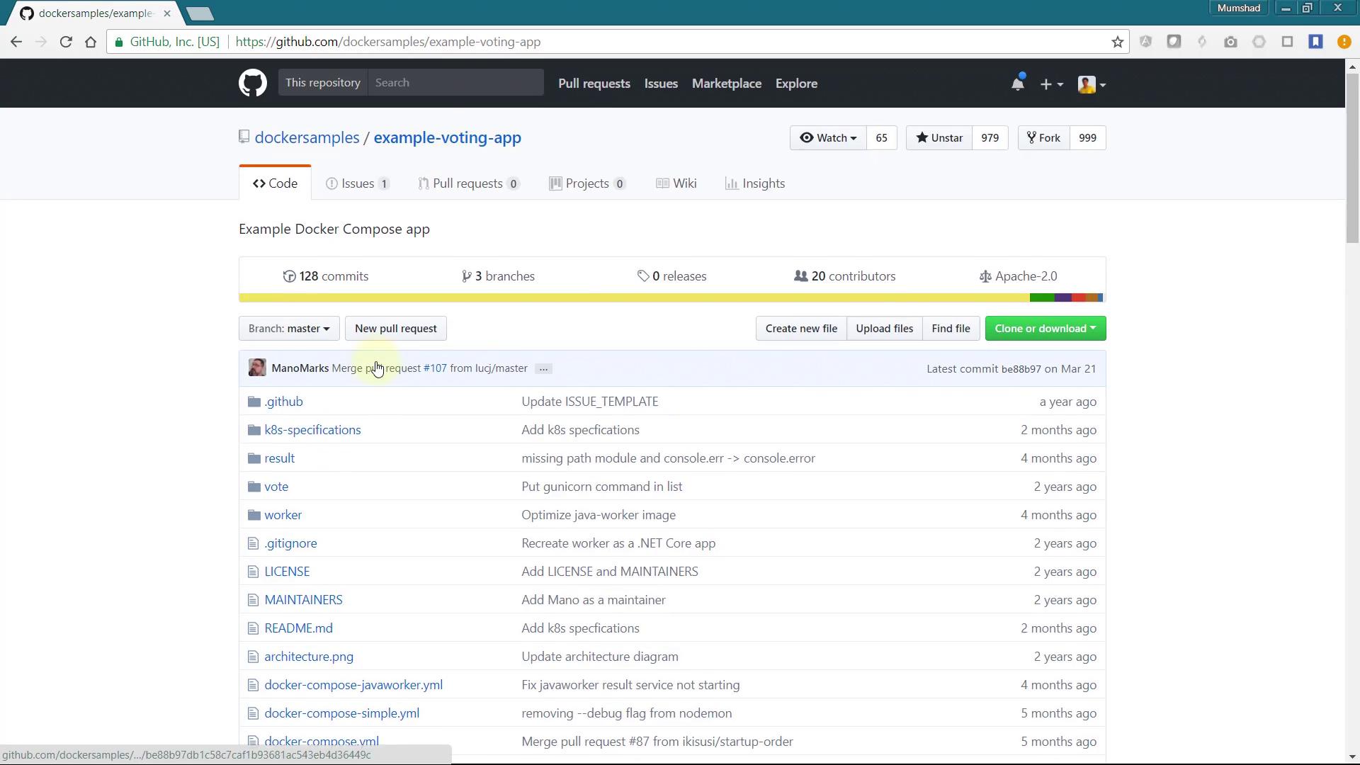The height and width of the screenshot is (765, 1360).
Task: Reload the page in browser
Action: click(x=66, y=42)
